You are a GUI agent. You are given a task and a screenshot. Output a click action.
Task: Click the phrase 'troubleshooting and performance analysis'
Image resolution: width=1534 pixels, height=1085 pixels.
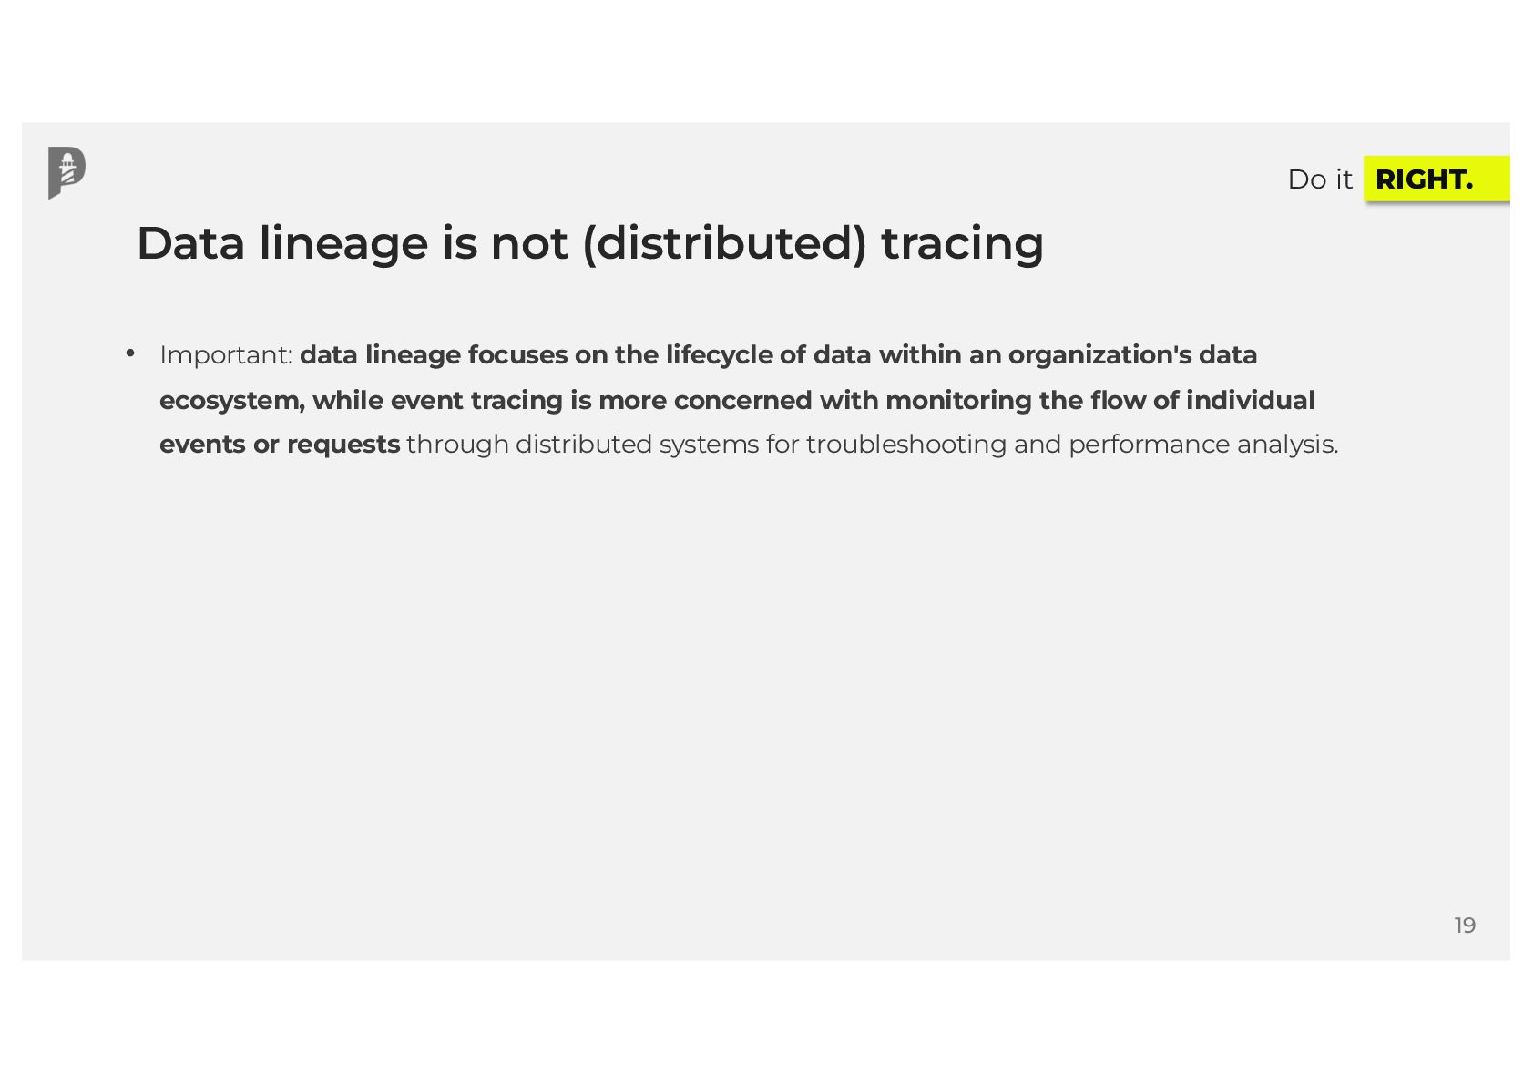[x=1070, y=445]
